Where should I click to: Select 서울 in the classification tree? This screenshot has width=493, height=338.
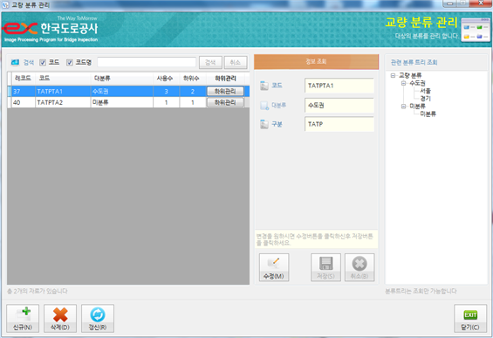tap(426, 91)
